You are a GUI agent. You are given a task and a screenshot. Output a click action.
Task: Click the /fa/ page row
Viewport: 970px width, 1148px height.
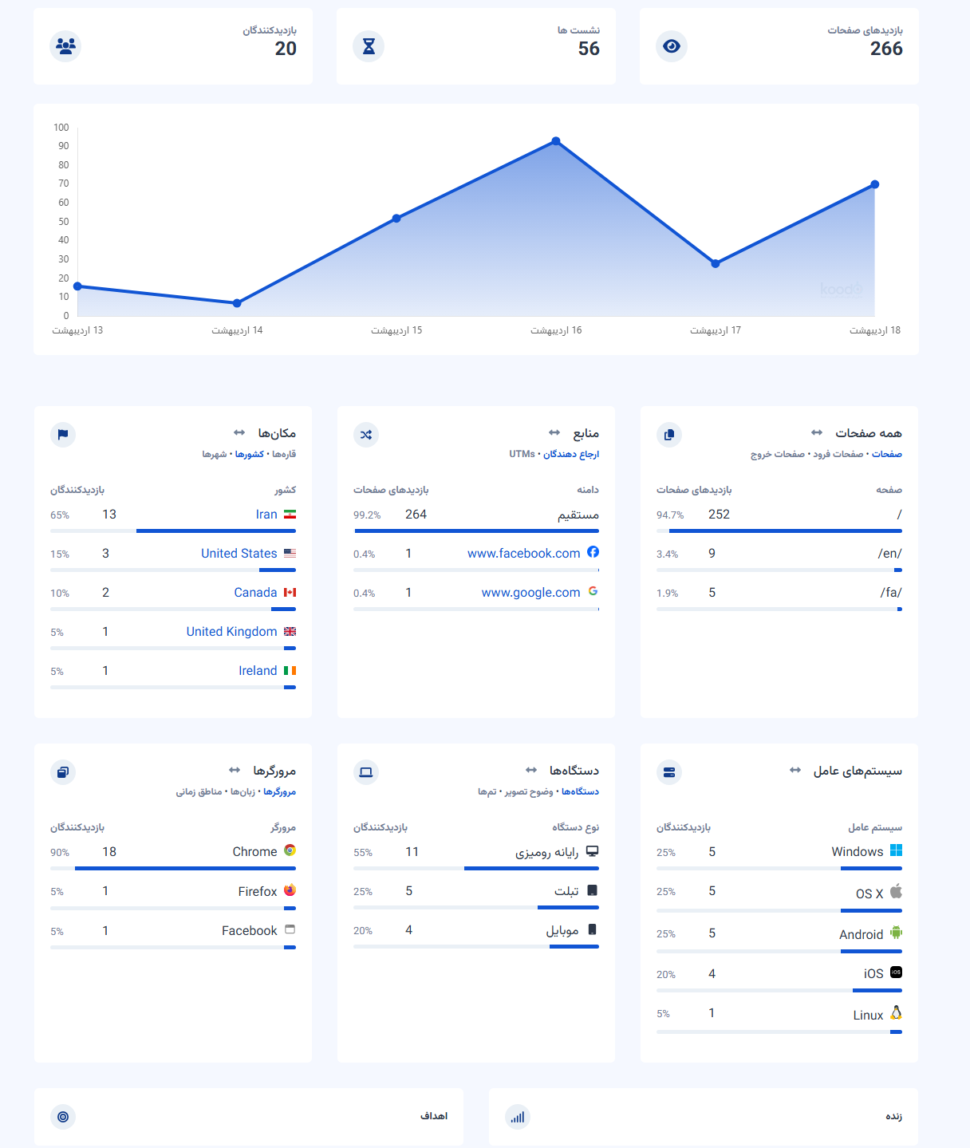[x=779, y=597]
